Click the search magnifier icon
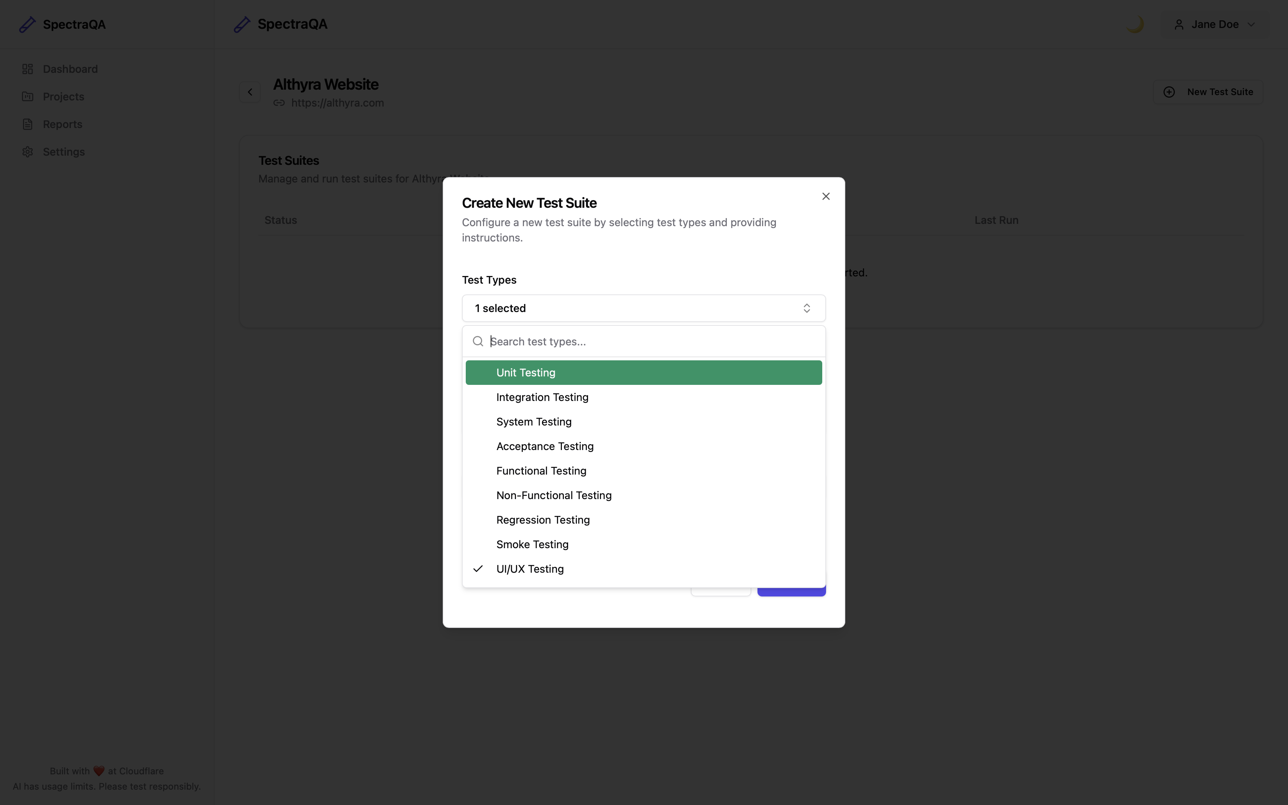This screenshot has height=805, width=1288. [478, 341]
